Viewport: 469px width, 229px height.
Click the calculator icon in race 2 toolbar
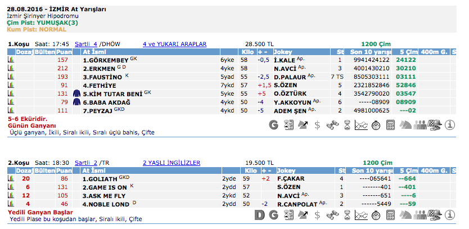coord(391,214)
